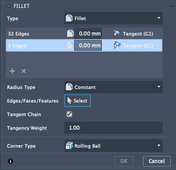Collapse the FILLET panel with minus icon

pos(9,6)
